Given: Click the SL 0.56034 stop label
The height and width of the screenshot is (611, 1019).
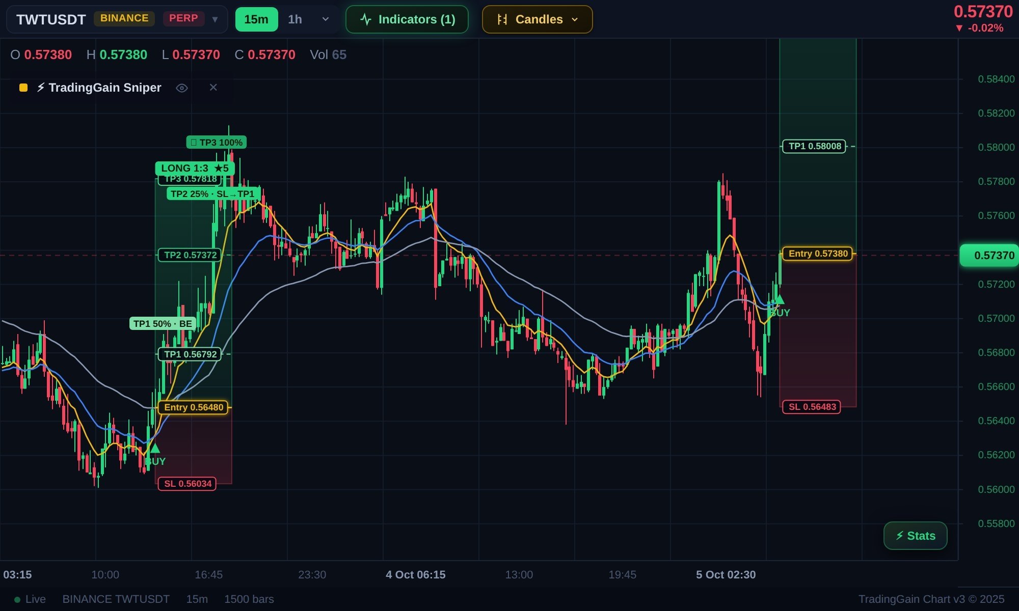Looking at the screenshot, I should [187, 484].
